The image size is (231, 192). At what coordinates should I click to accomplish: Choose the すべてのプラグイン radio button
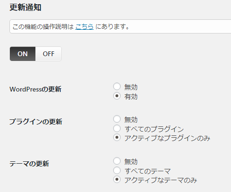tap(117, 128)
